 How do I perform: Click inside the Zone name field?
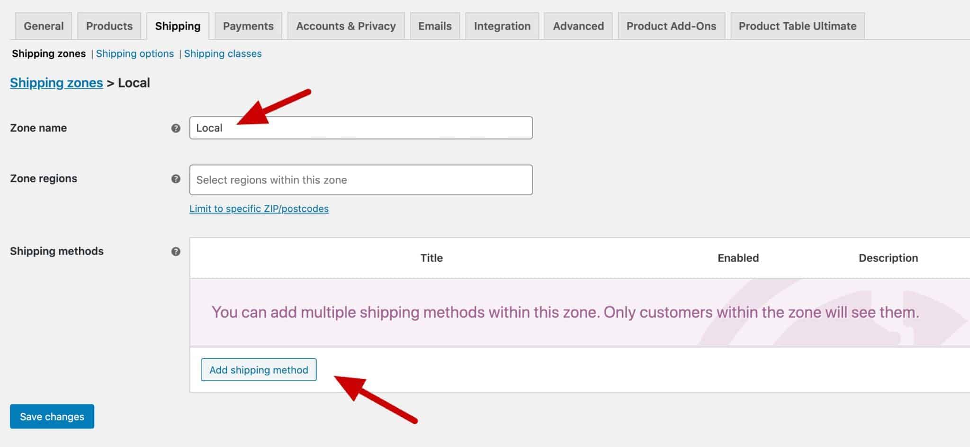pos(361,128)
